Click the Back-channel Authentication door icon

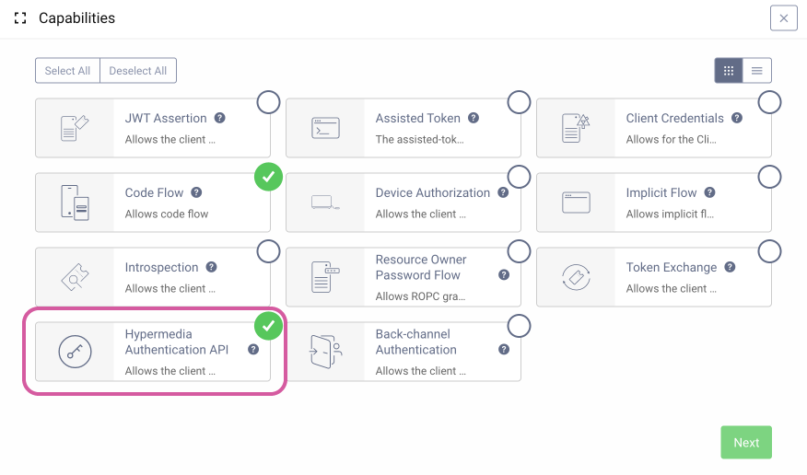point(325,352)
